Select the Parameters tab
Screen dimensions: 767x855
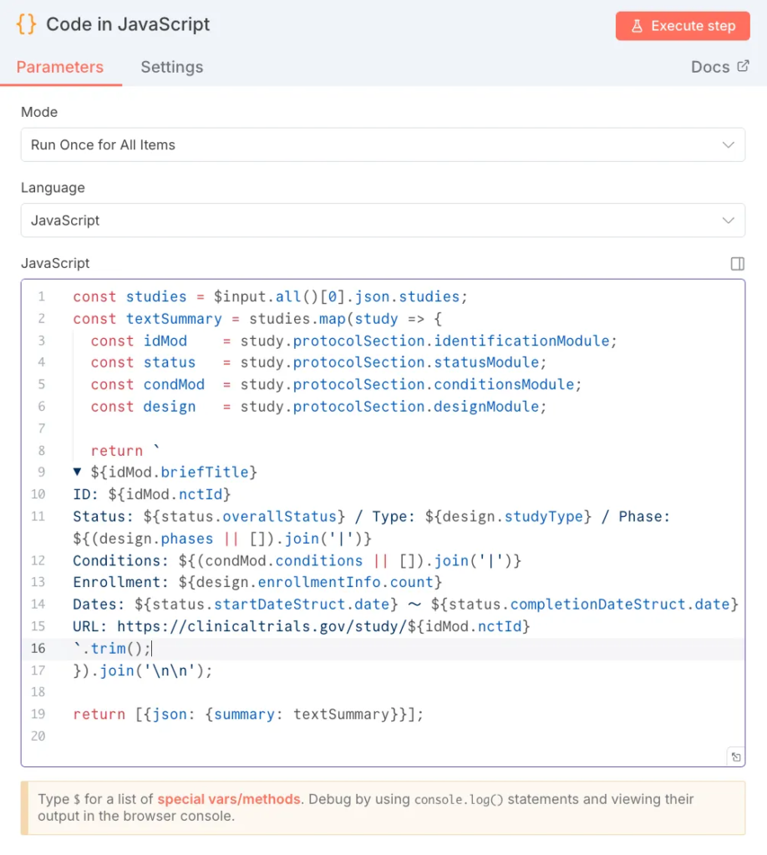[x=59, y=67]
